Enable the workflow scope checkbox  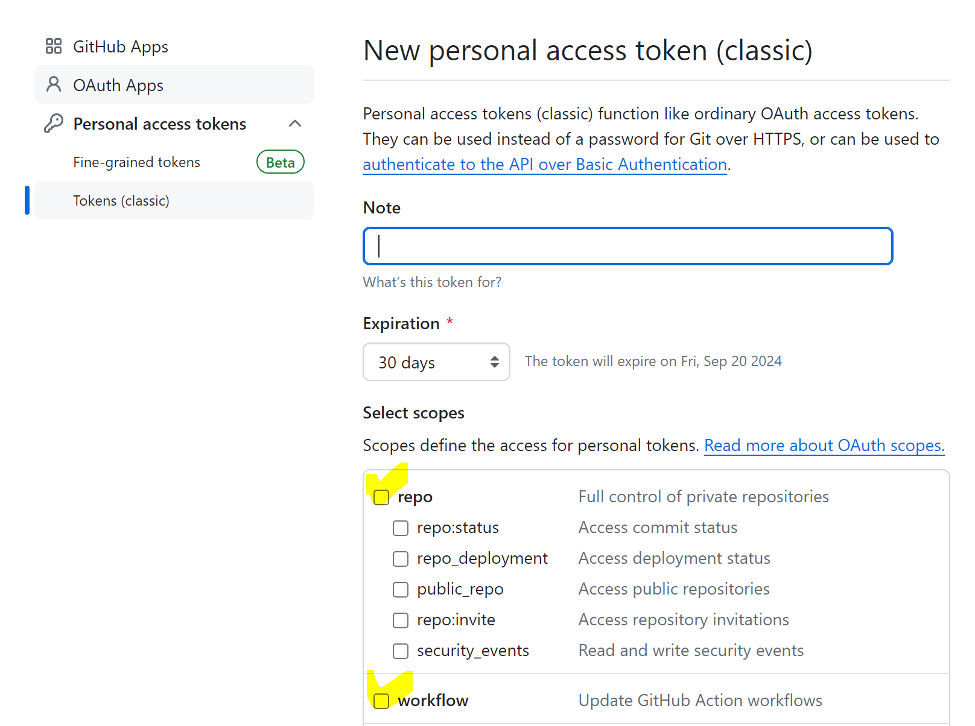381,701
